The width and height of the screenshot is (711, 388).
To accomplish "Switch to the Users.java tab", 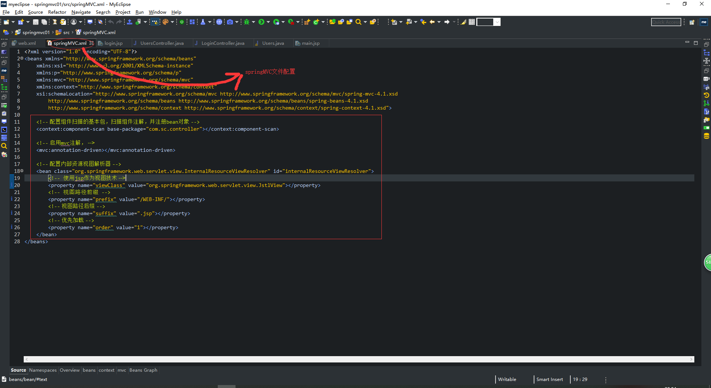I will click(273, 43).
